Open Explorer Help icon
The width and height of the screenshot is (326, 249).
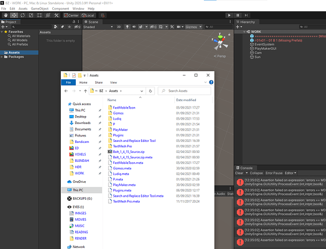(211, 82)
